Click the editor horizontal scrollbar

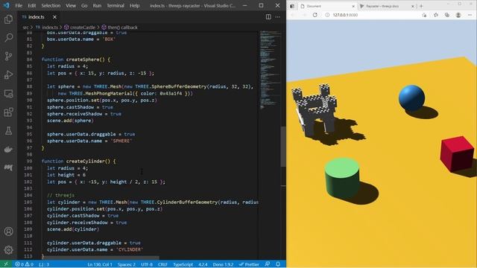click(x=101, y=258)
